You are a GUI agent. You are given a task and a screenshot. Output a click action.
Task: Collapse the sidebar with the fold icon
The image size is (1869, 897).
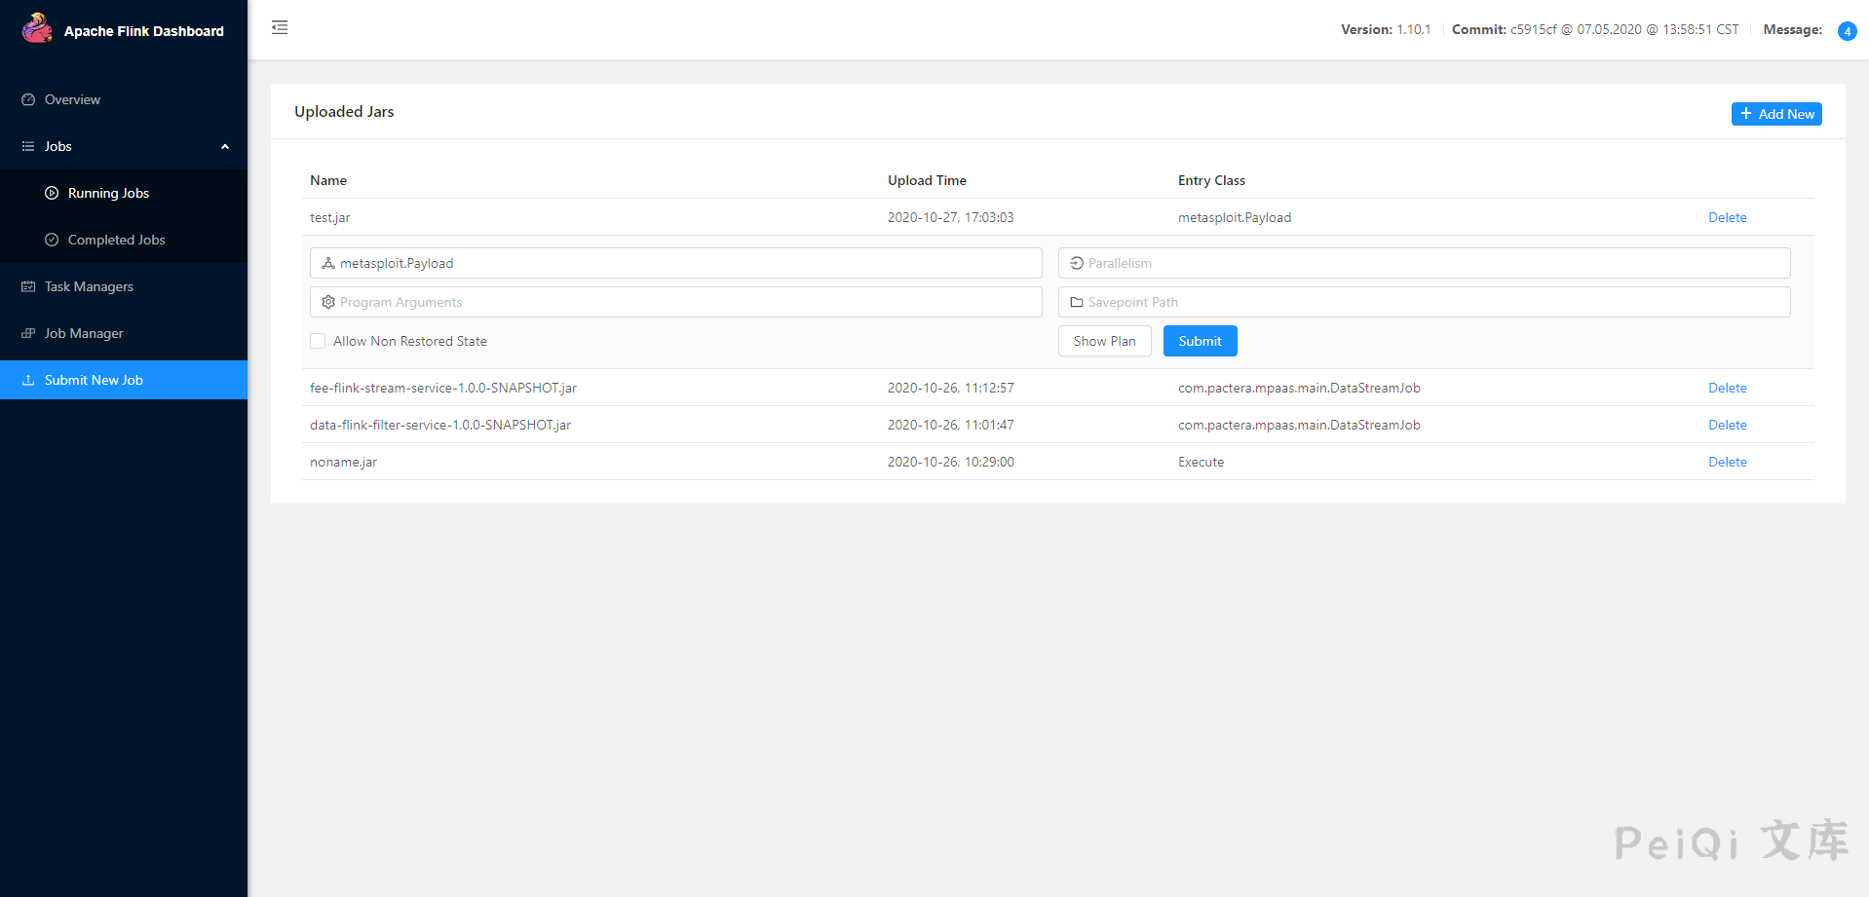point(280,27)
